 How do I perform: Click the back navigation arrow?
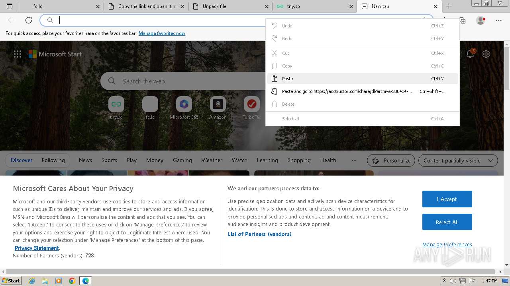tap(11, 20)
